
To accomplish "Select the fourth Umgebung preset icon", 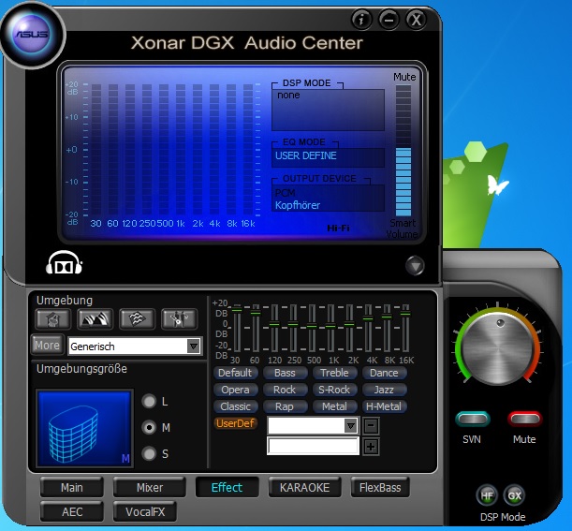I will pyautogui.click(x=179, y=319).
